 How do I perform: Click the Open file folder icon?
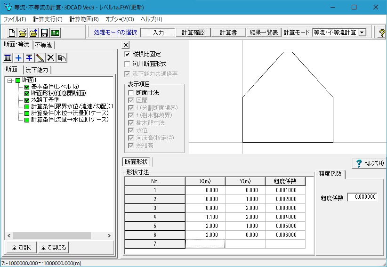[x=23, y=32]
